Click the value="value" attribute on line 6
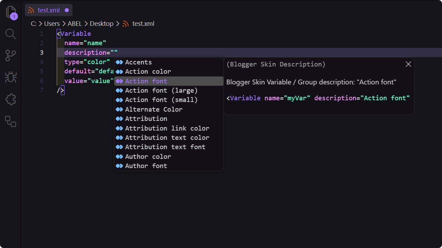 pyautogui.click(x=89, y=81)
